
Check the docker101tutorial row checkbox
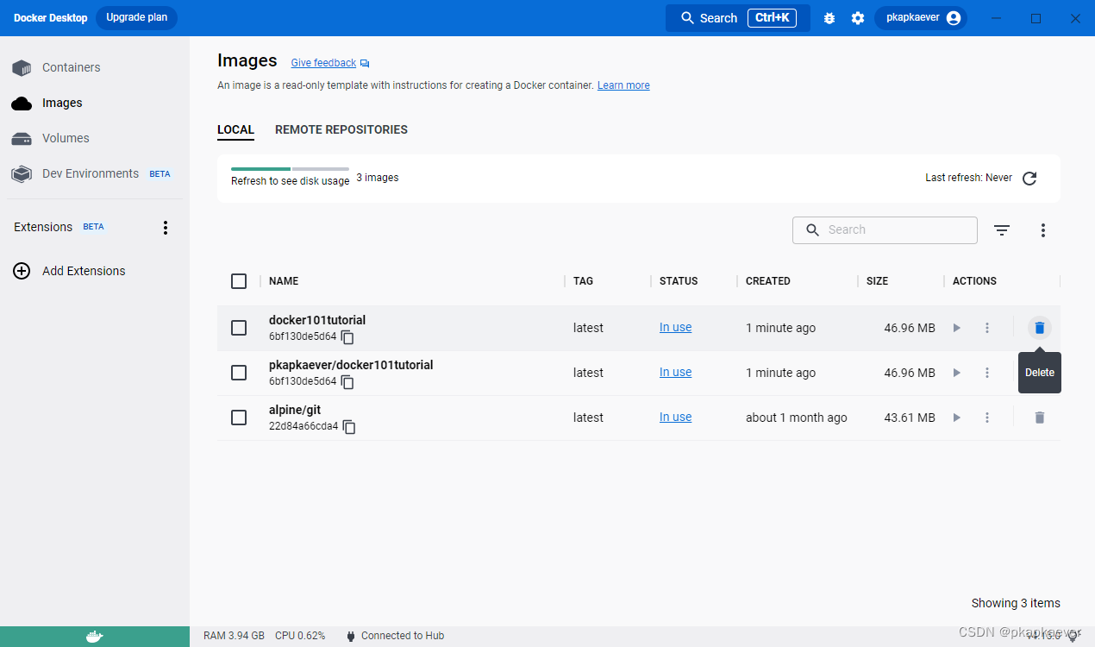coord(239,328)
